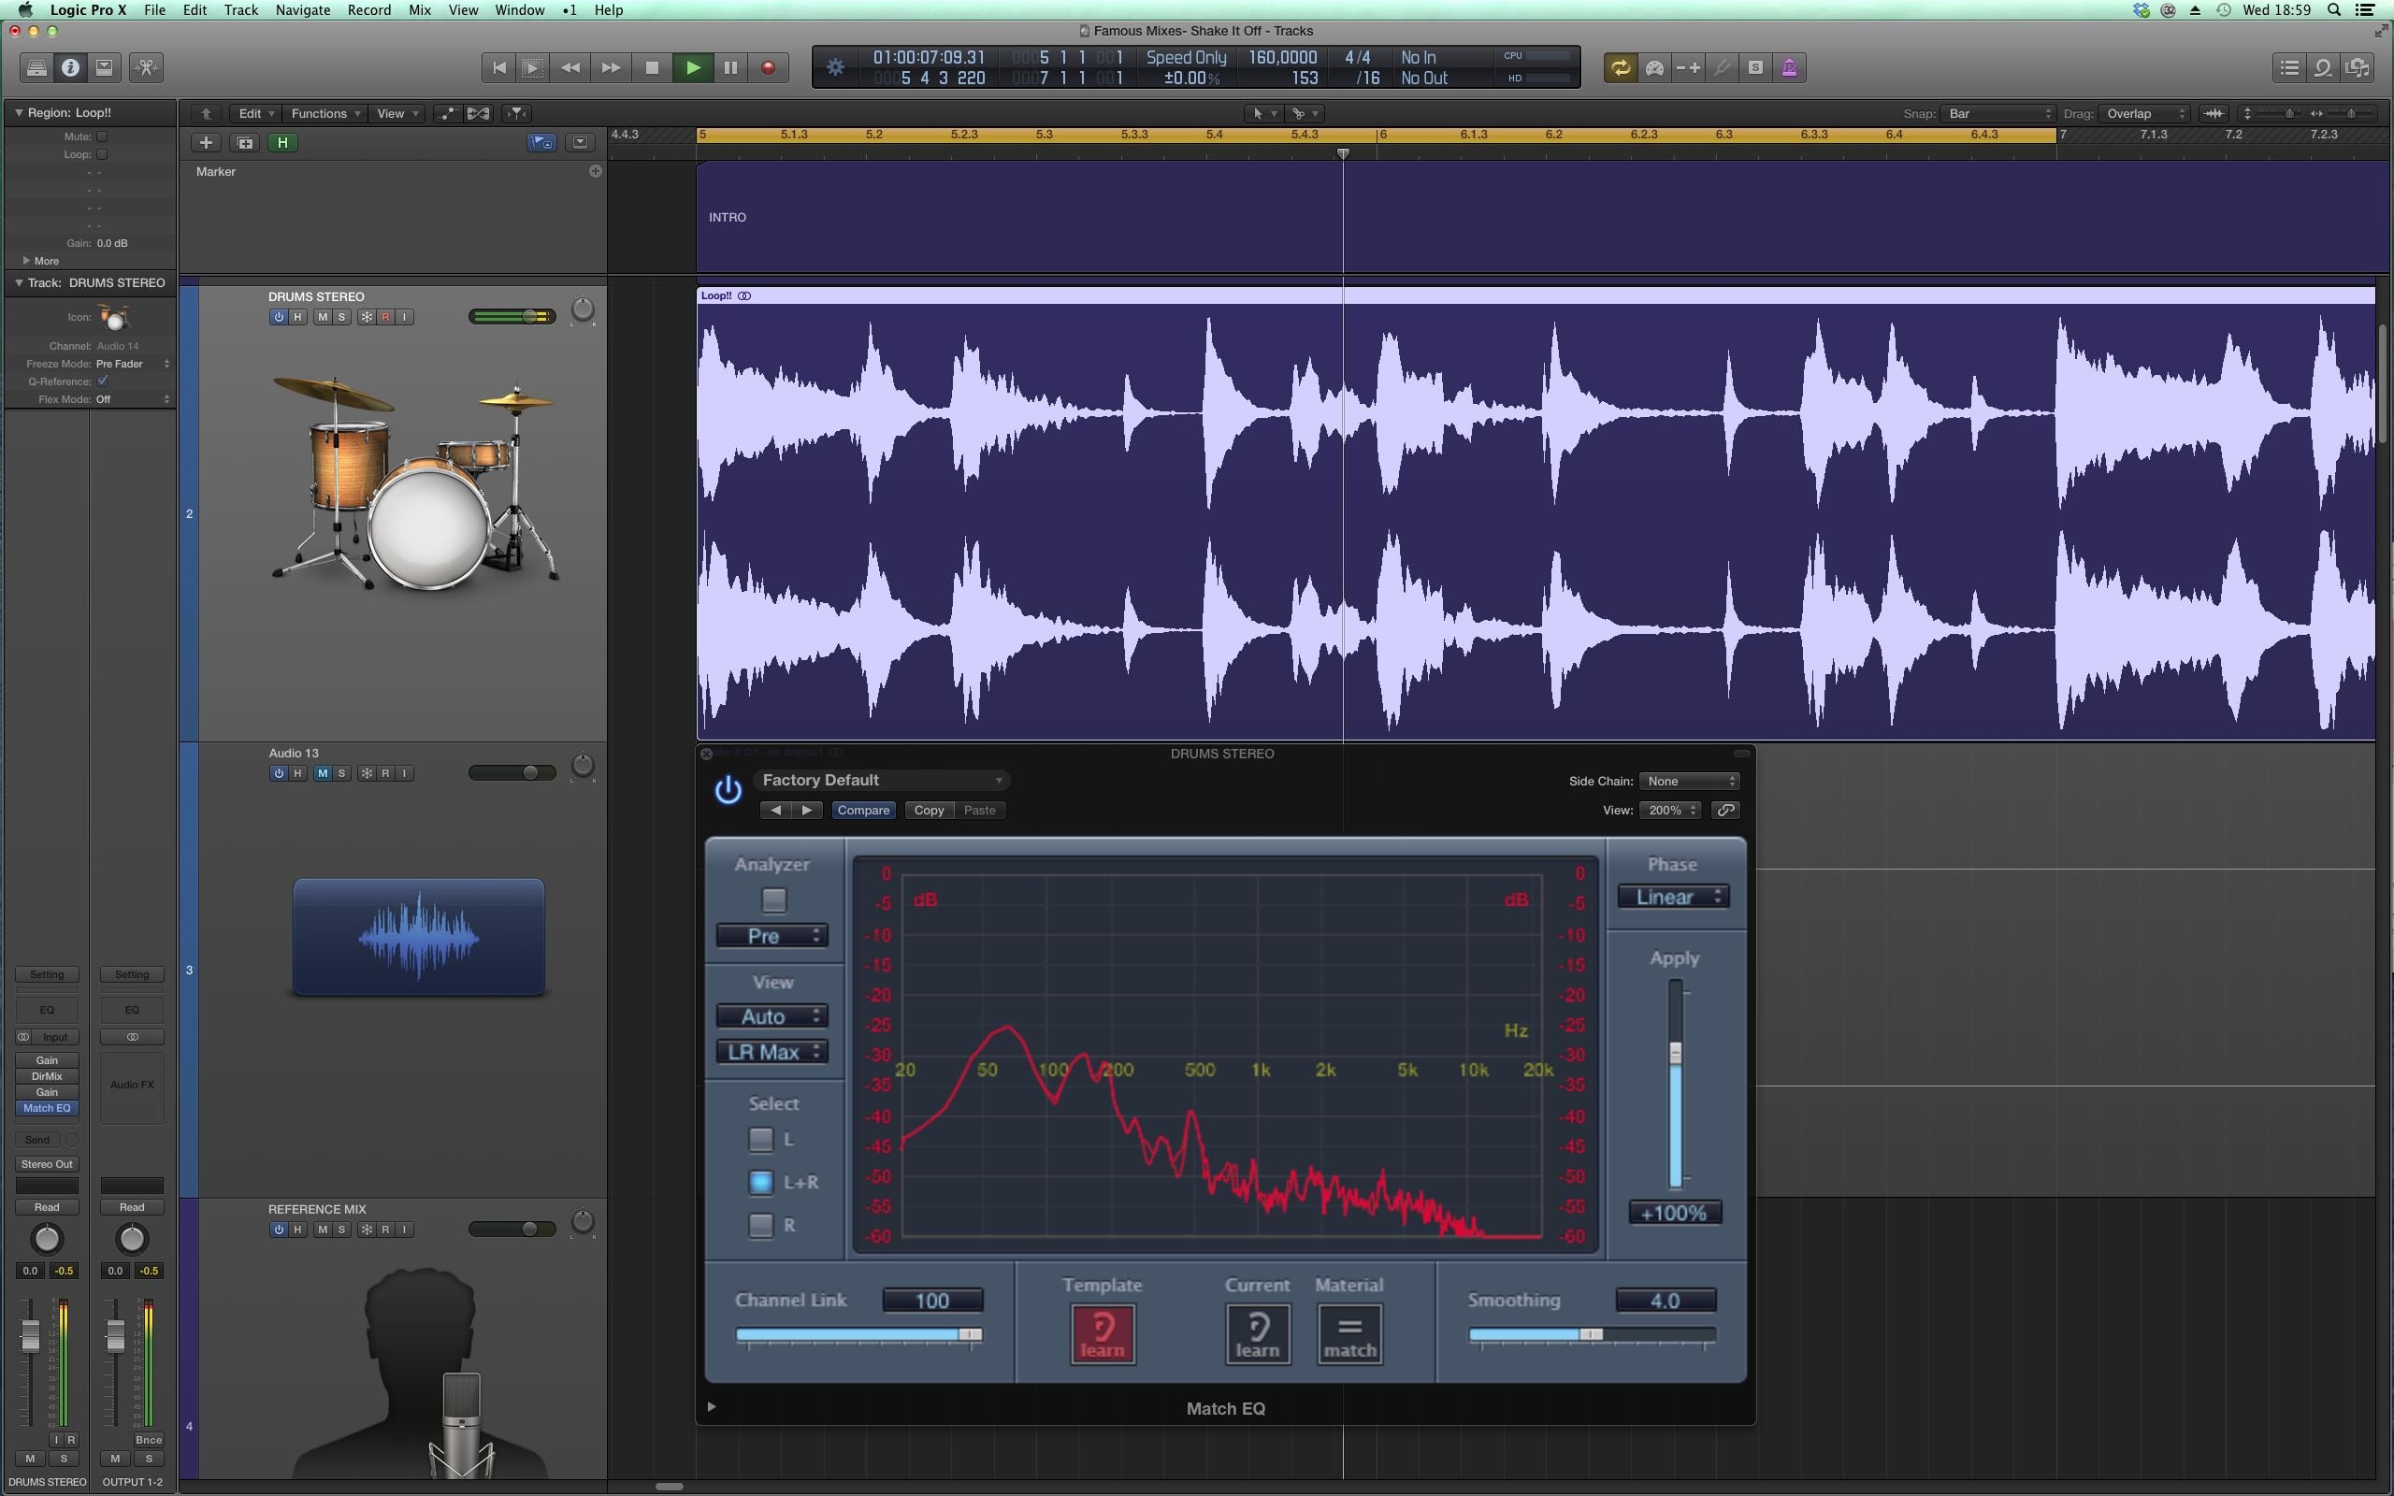2394x1496 pixels.
Task: Open the Phase Linear dropdown
Action: point(1673,897)
